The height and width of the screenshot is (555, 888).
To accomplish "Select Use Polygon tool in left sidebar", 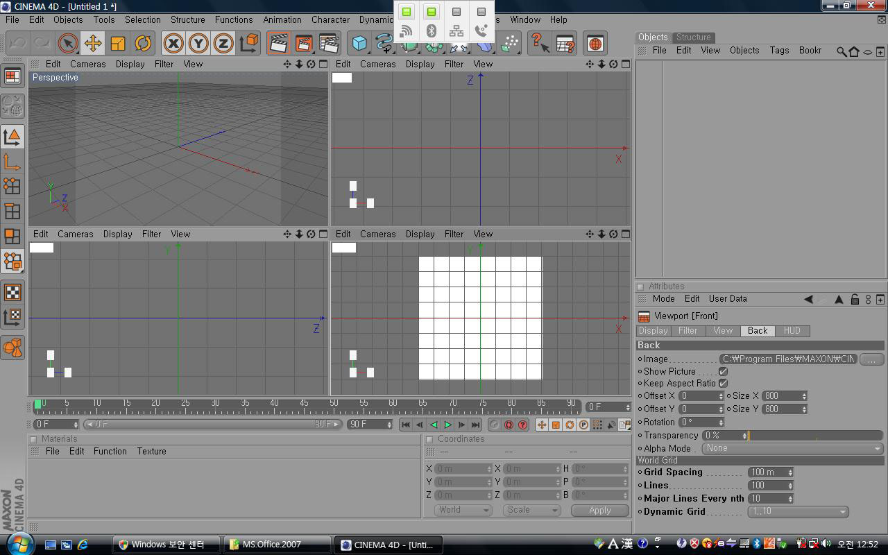I will coord(12,236).
